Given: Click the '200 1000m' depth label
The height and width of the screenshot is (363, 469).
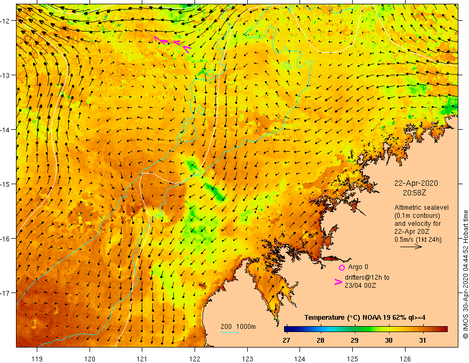Looking at the screenshot, I should tap(238, 327).
